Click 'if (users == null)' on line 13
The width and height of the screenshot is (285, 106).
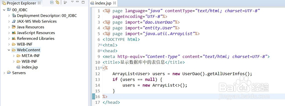[x=135, y=80]
